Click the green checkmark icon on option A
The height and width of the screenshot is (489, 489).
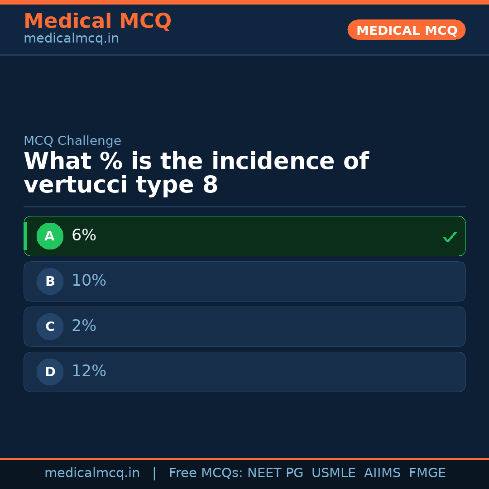(450, 236)
